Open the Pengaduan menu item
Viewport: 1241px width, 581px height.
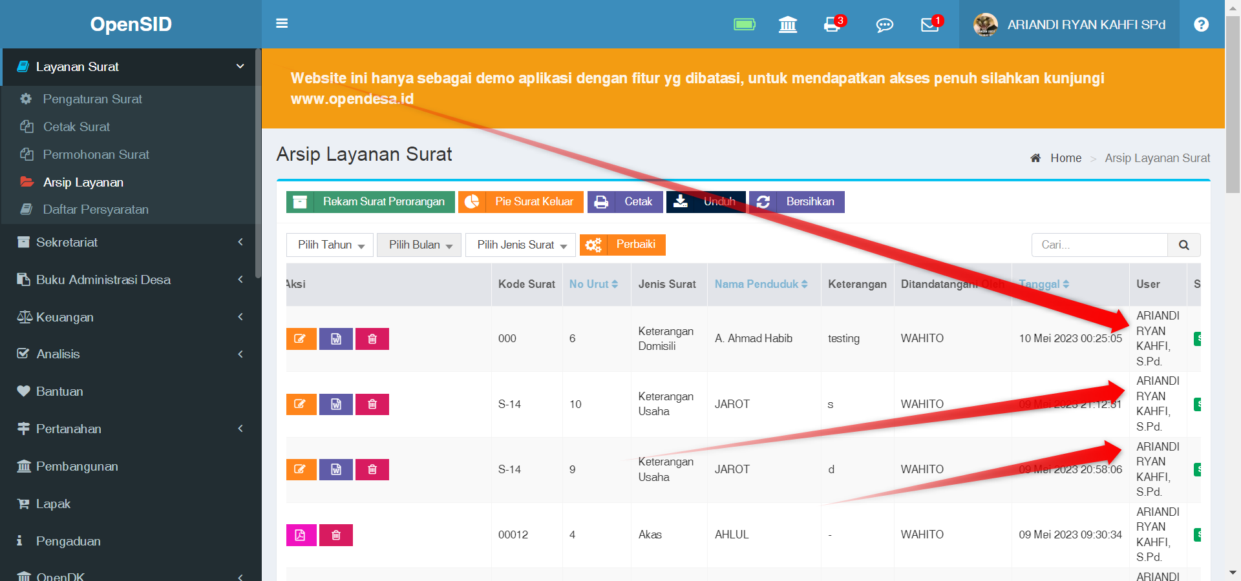69,541
